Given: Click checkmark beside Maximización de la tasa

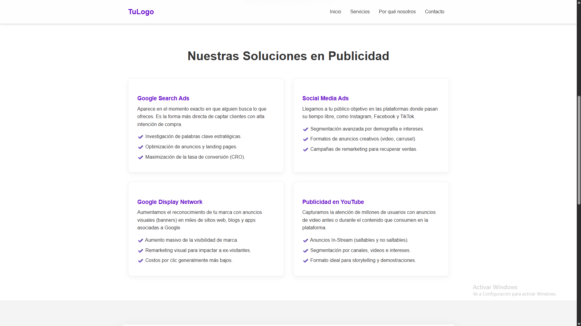Looking at the screenshot, I should point(140,157).
